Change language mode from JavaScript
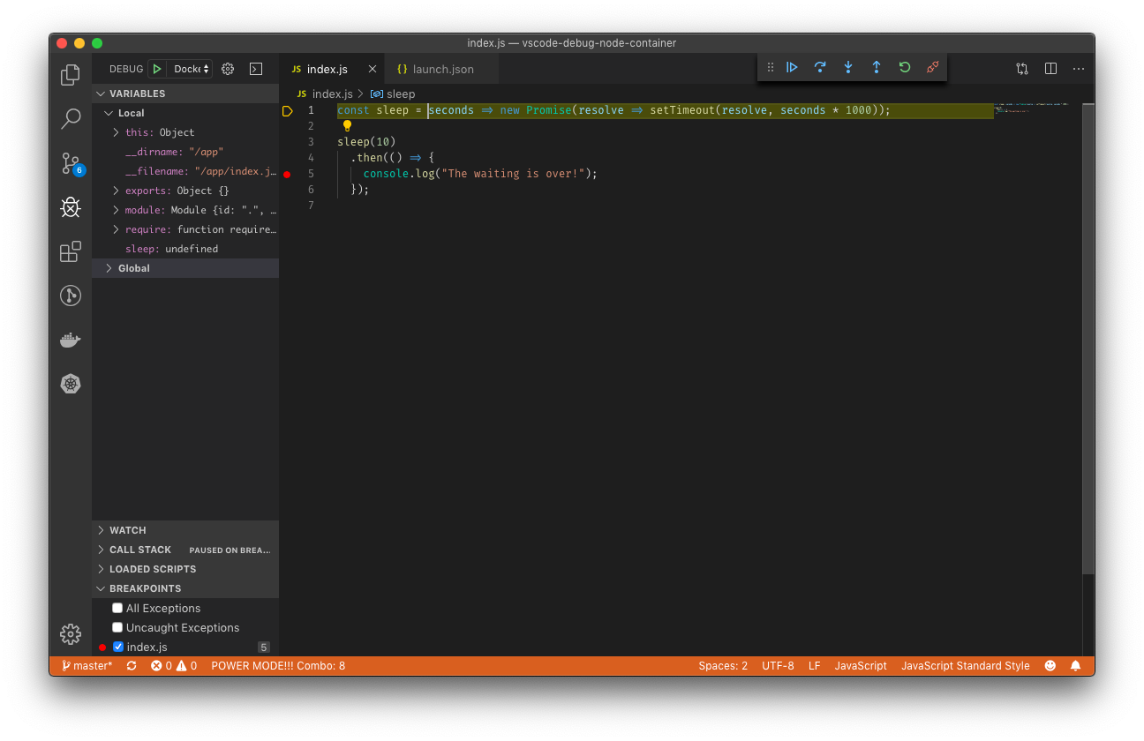The width and height of the screenshot is (1144, 741). pyautogui.click(x=861, y=666)
